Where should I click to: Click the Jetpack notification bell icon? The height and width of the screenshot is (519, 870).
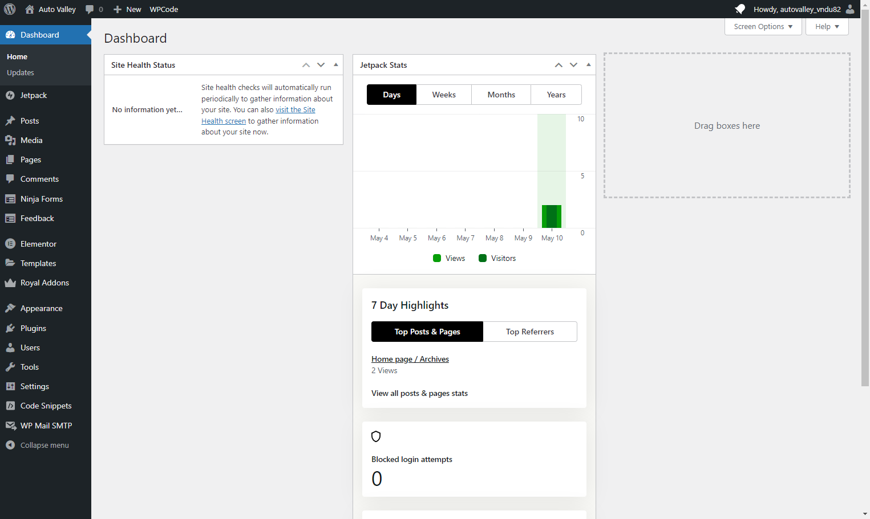tap(740, 9)
